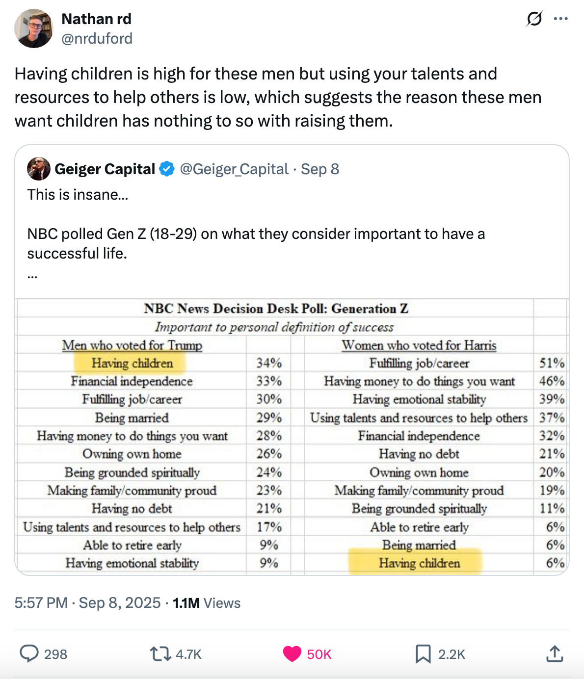Unlike the post by clicking the red heart
This screenshot has height=679, width=584.
[x=292, y=653]
